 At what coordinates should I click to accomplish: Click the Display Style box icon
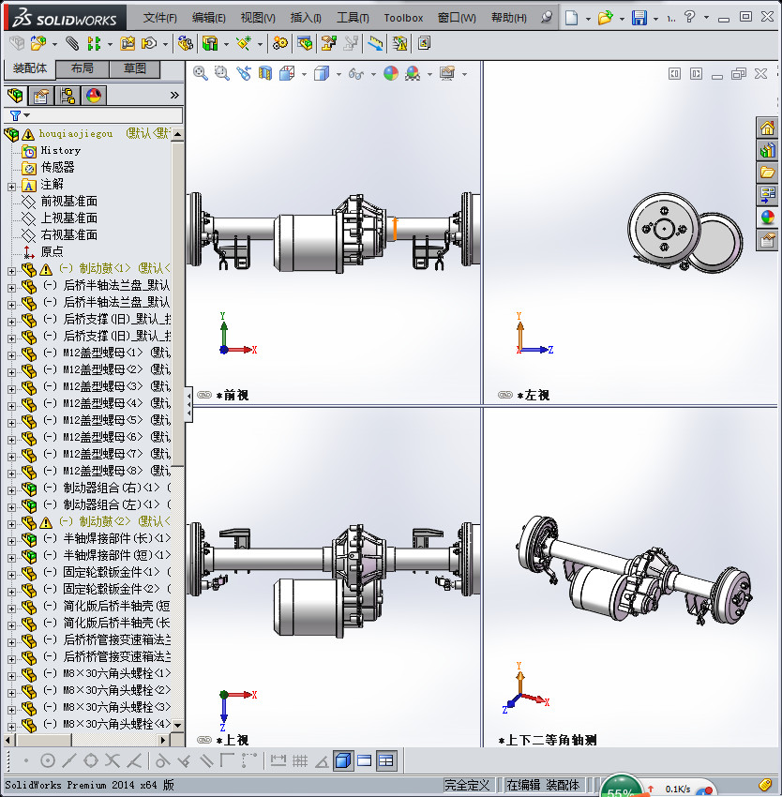(322, 74)
